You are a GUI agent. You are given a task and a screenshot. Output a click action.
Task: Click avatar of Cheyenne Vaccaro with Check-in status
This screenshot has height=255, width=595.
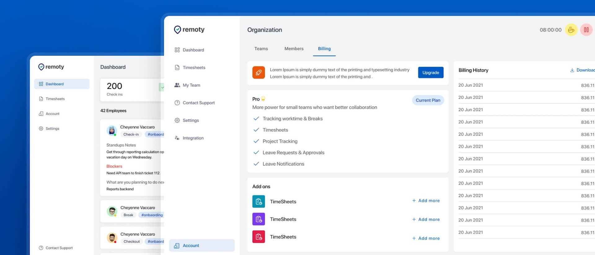[x=112, y=130]
